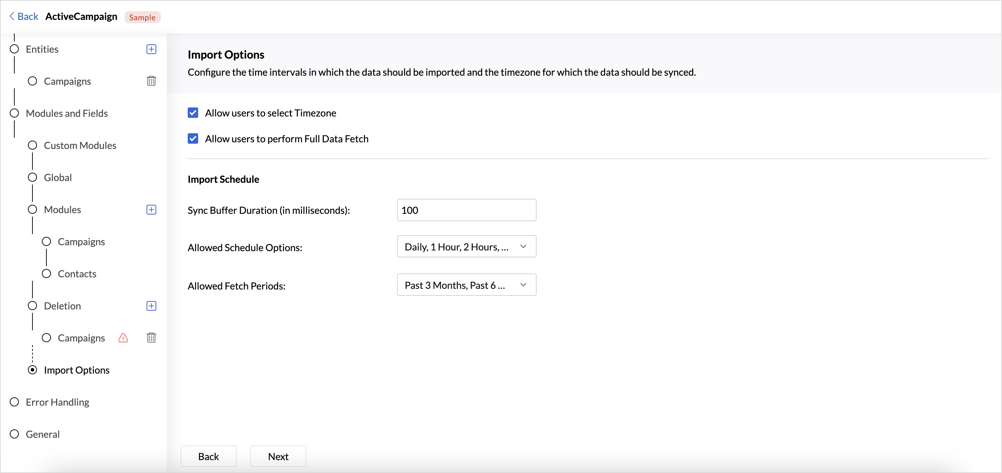The height and width of the screenshot is (473, 1002).
Task: Go to Error Handling section
Action: (57, 402)
